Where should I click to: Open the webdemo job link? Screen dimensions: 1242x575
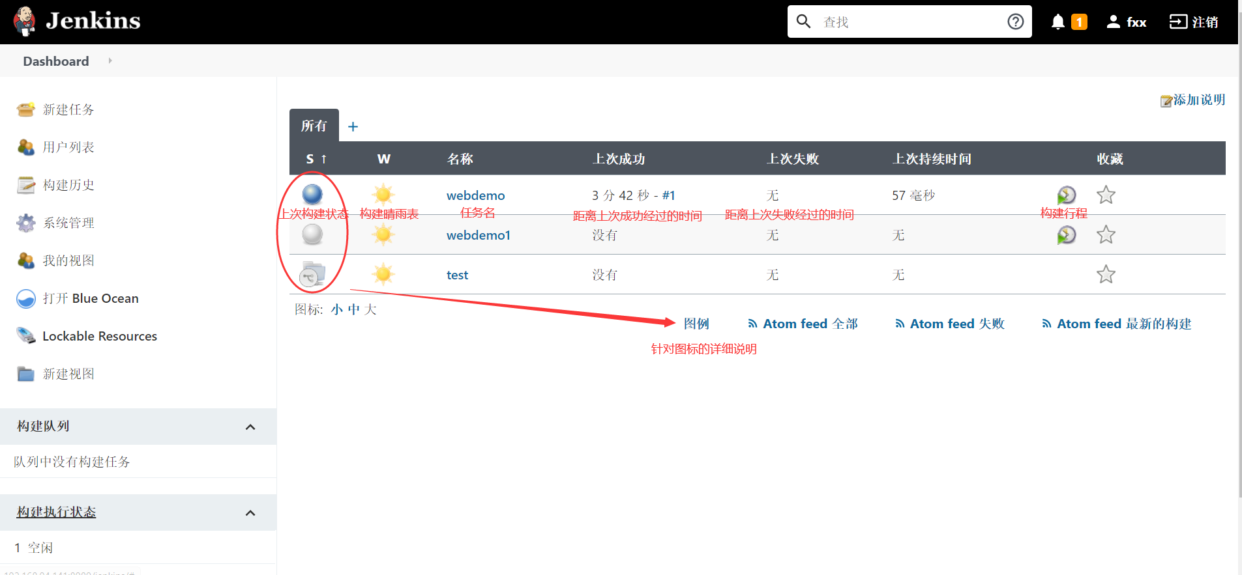[x=476, y=195]
